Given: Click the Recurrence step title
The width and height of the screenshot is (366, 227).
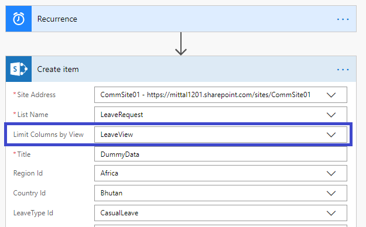Looking at the screenshot, I should tap(57, 19).
